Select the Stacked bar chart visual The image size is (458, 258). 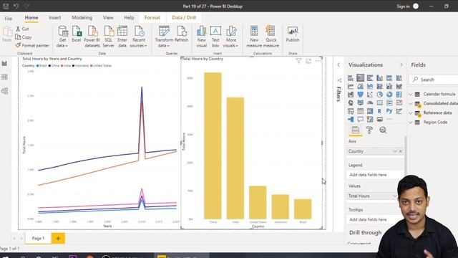coord(351,78)
